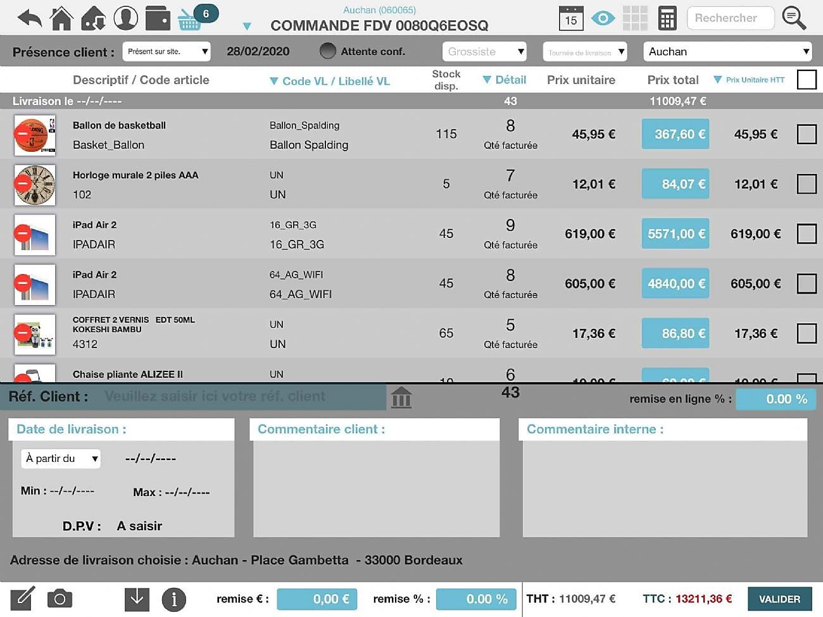Click in the Commentaire client text area

coord(376,489)
